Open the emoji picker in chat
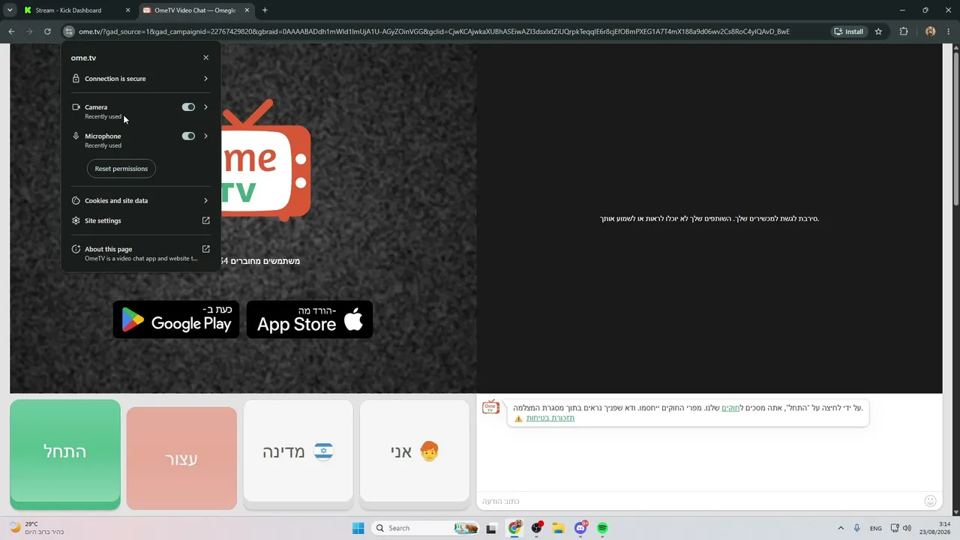 930,501
